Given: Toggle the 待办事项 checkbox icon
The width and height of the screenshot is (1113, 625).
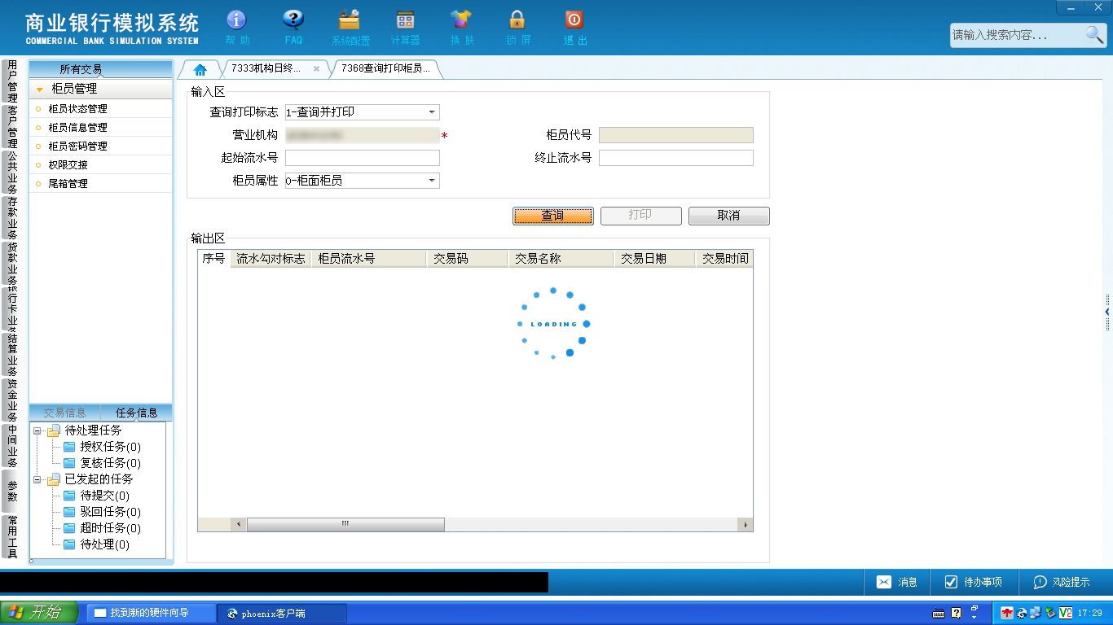Looking at the screenshot, I should [951, 582].
